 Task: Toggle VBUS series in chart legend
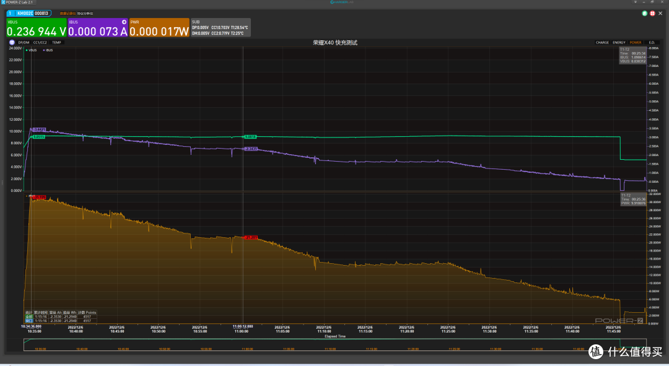pos(31,50)
